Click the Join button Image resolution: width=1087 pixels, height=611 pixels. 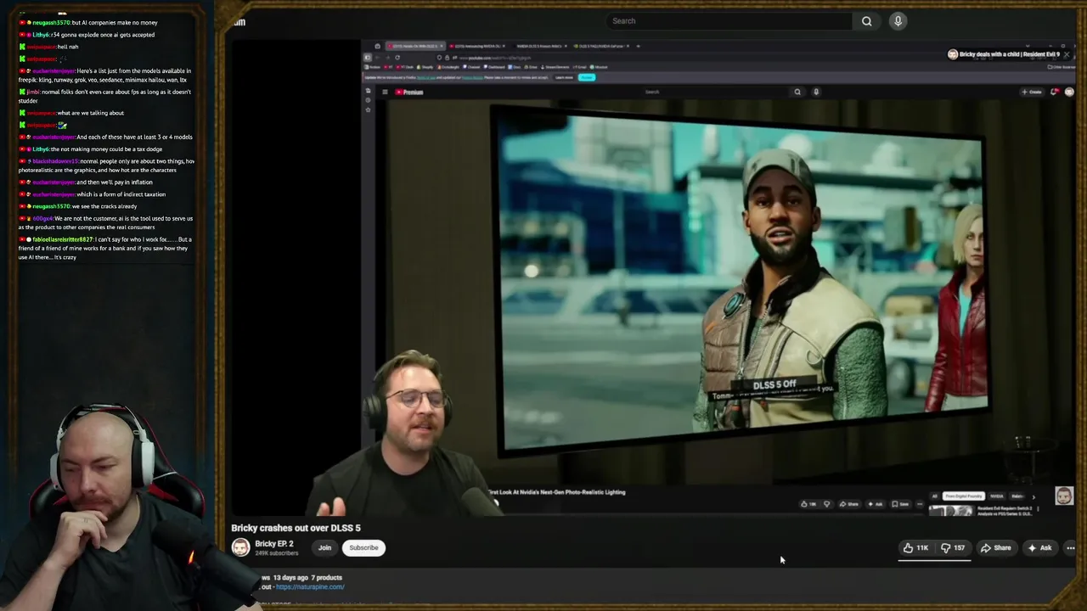tap(324, 547)
